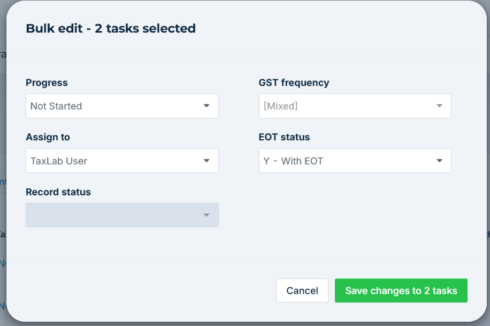This screenshot has width=490, height=326.
Task: Click the Assign to dropdown arrow
Action: [x=206, y=161]
